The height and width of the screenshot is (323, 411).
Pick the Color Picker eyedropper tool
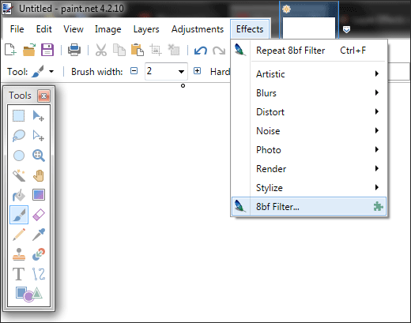click(x=39, y=235)
